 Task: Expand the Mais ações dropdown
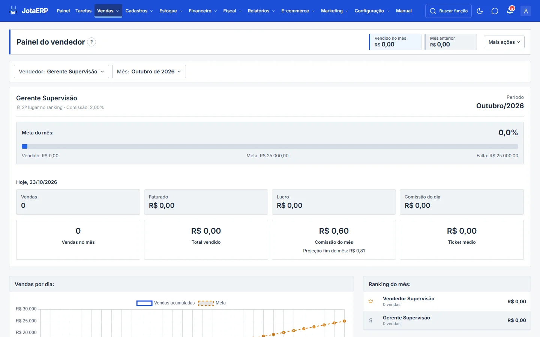(x=504, y=42)
